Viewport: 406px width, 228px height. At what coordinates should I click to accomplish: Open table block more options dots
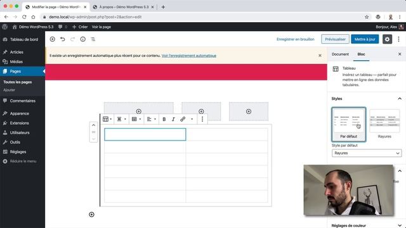202,119
